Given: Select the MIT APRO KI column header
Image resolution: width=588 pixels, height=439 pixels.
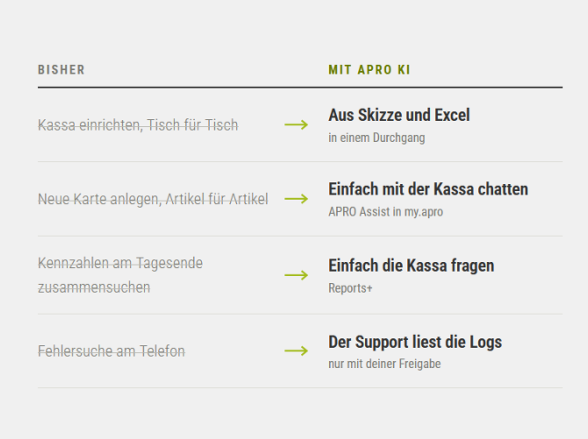Looking at the screenshot, I should coord(369,70).
